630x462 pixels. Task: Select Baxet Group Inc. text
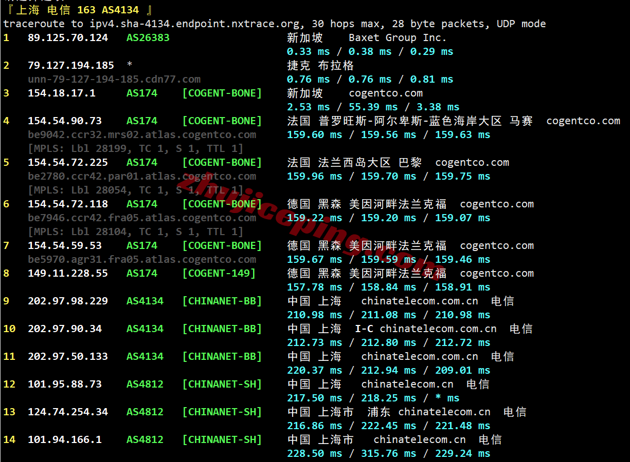(x=398, y=37)
